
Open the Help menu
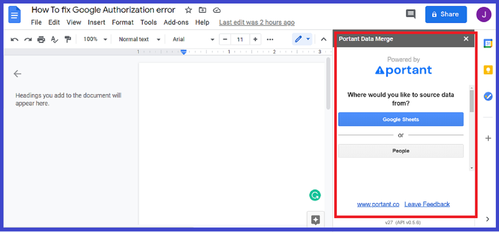tap(202, 22)
